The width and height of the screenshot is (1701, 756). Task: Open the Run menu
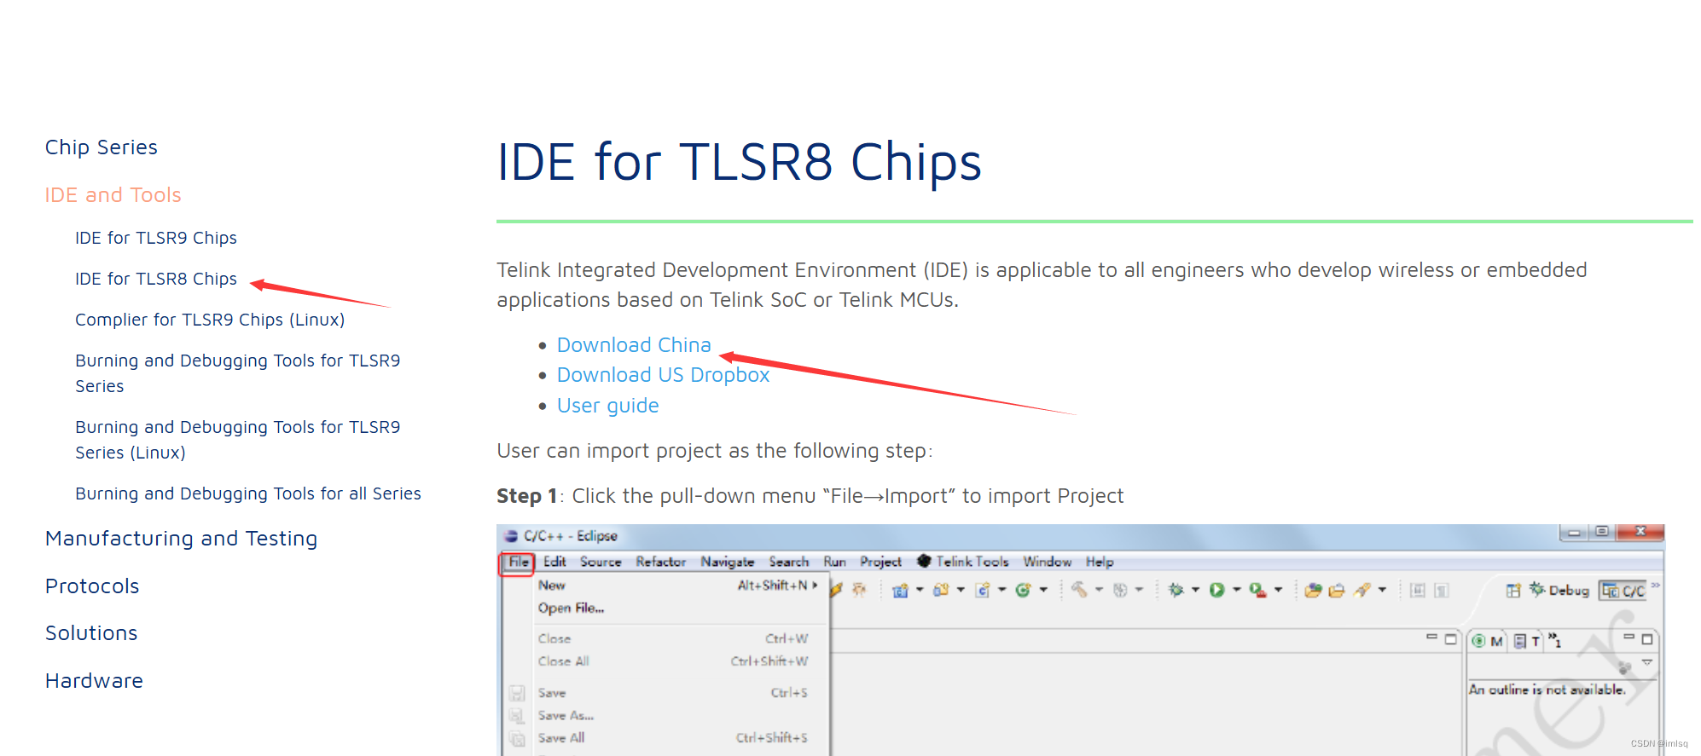(x=834, y=562)
